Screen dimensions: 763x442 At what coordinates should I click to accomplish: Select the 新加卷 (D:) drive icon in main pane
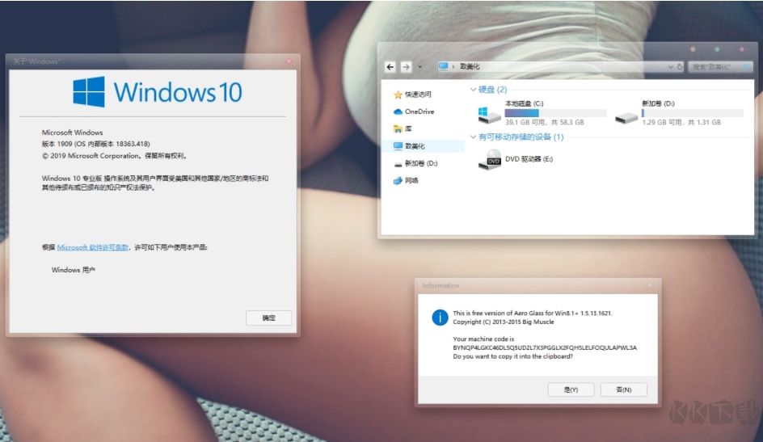coord(626,117)
